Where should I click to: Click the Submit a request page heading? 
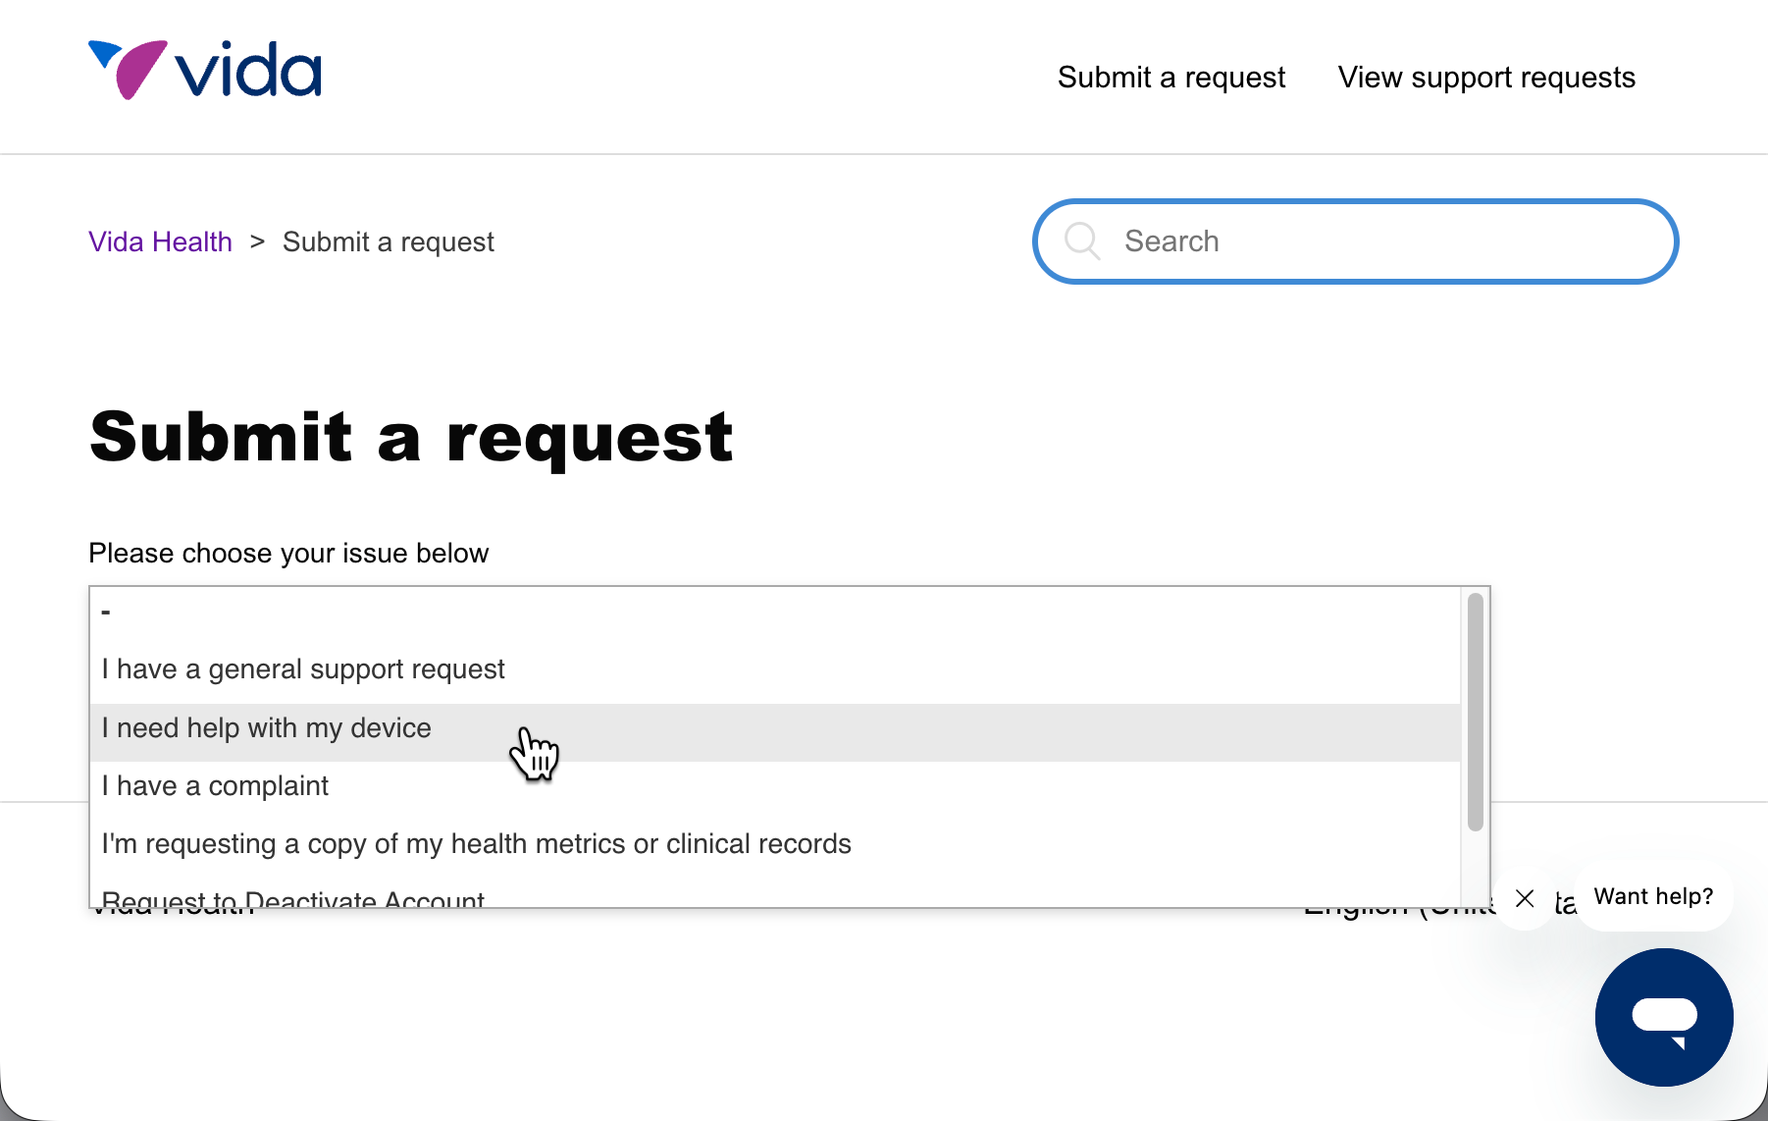click(x=411, y=437)
